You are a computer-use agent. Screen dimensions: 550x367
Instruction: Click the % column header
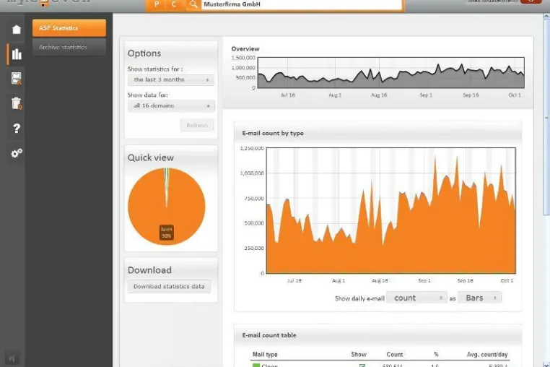tap(436, 354)
